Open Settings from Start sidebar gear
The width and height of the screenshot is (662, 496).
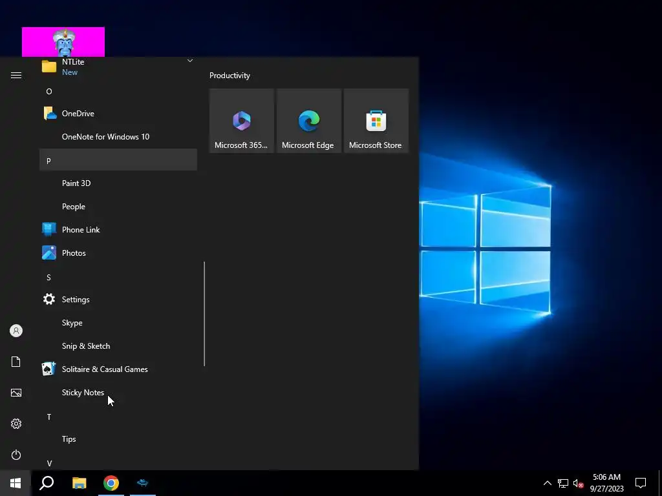tap(16, 424)
